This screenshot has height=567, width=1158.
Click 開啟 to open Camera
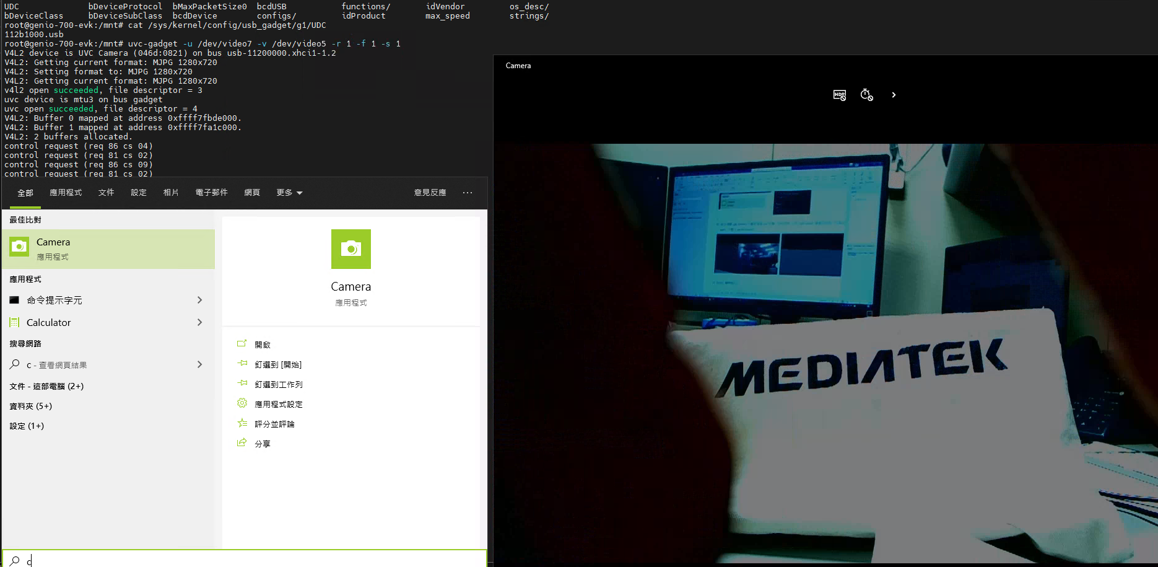coord(263,345)
